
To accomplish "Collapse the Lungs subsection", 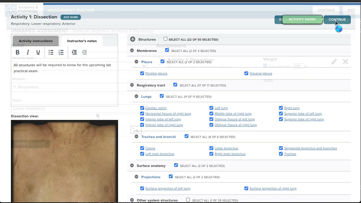I will click(137, 96).
